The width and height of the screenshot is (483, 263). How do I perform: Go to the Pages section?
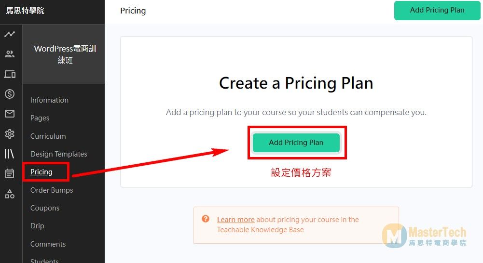tap(40, 118)
